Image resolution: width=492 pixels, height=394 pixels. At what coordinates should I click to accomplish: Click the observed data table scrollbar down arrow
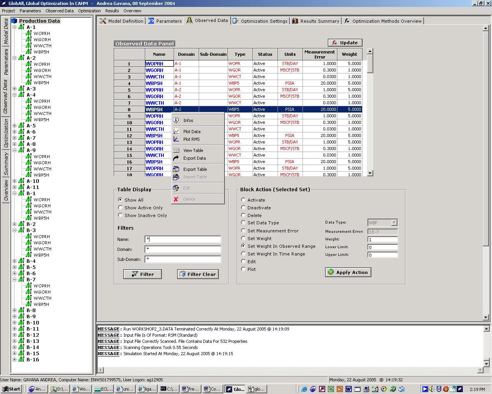[x=370, y=174]
